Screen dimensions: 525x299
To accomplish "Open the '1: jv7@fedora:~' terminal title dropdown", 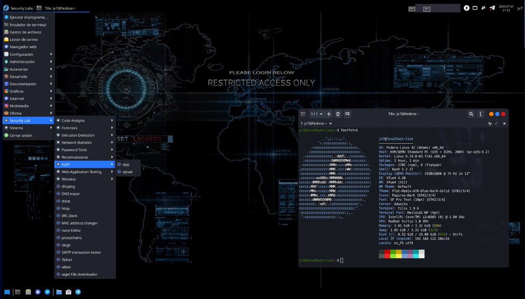I will coord(316,124).
